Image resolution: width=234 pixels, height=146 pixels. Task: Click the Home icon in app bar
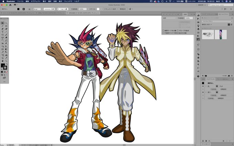(x=10, y=5)
